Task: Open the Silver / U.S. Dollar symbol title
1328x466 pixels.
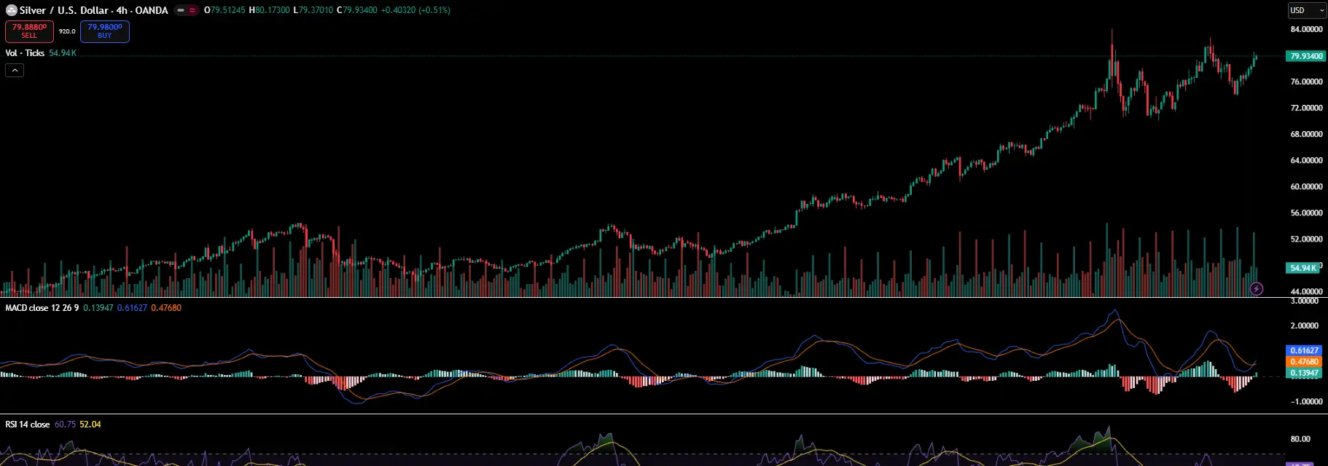Action: 94,10
